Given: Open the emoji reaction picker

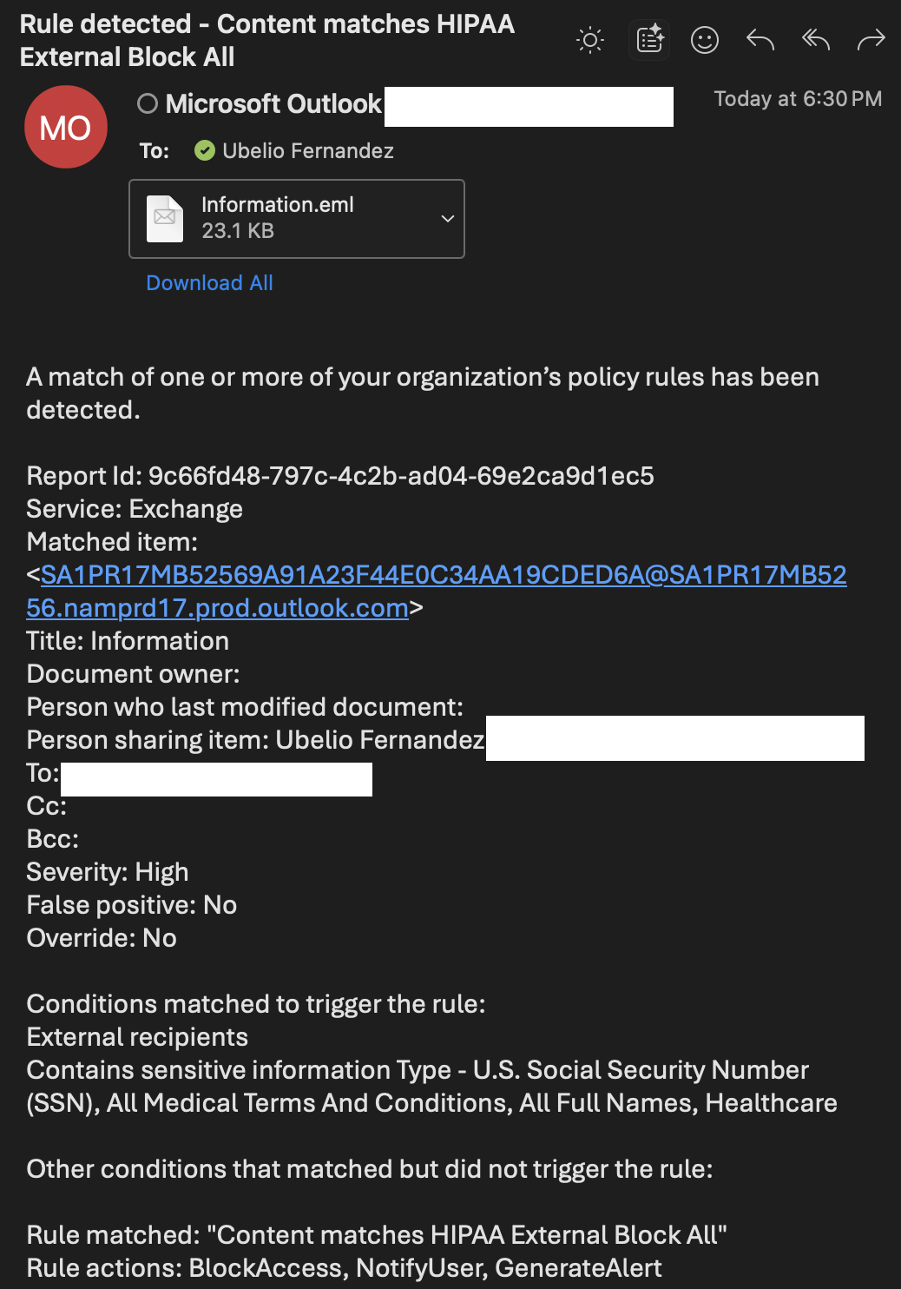Looking at the screenshot, I should [x=705, y=40].
